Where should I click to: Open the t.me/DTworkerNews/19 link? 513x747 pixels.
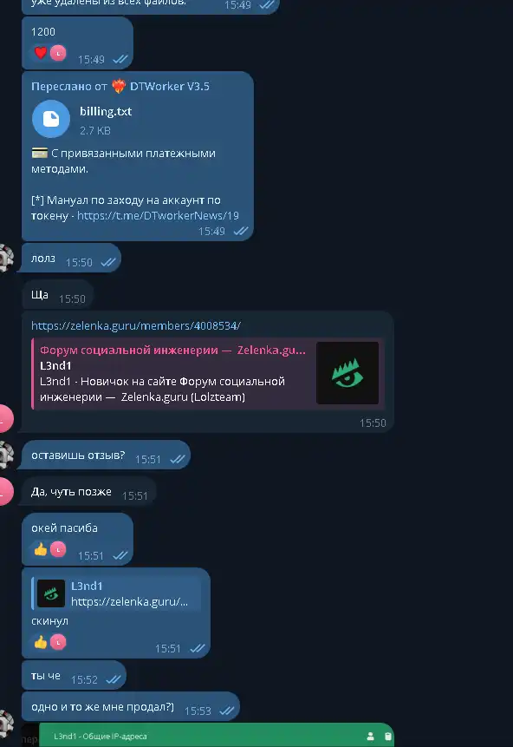coord(158,215)
